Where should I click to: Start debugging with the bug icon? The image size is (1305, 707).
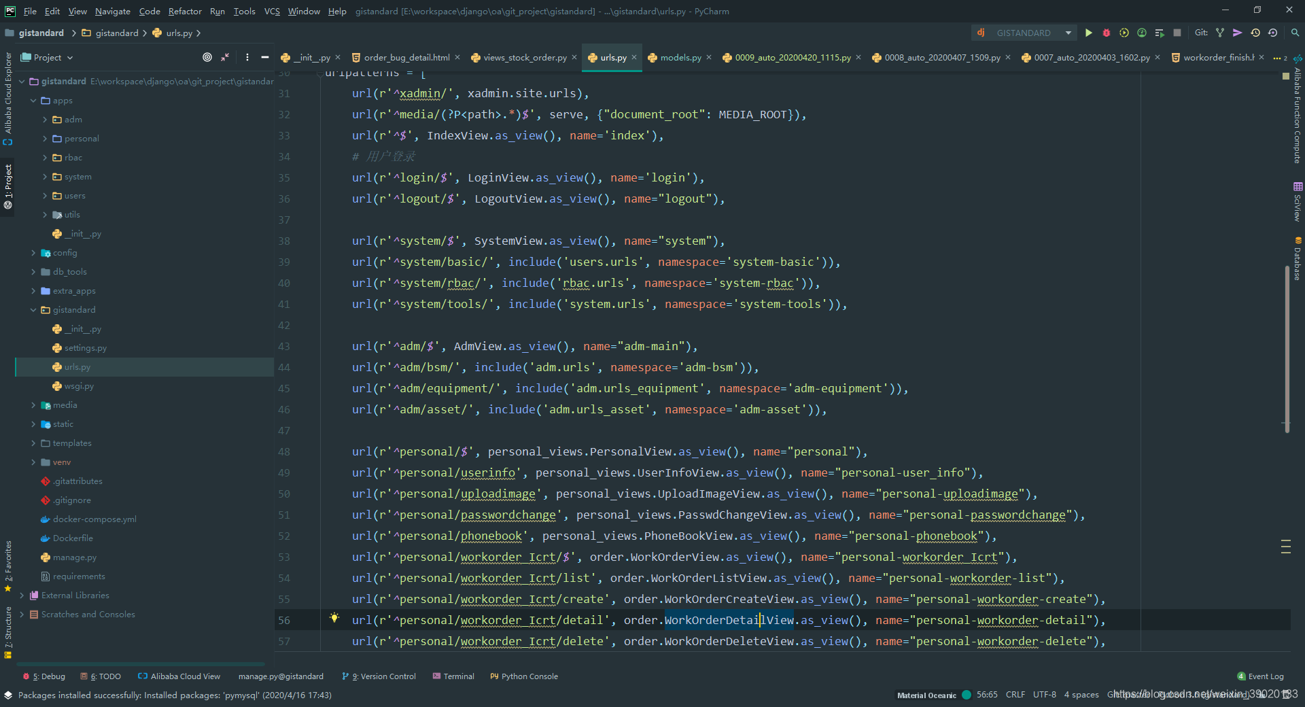tap(1107, 33)
